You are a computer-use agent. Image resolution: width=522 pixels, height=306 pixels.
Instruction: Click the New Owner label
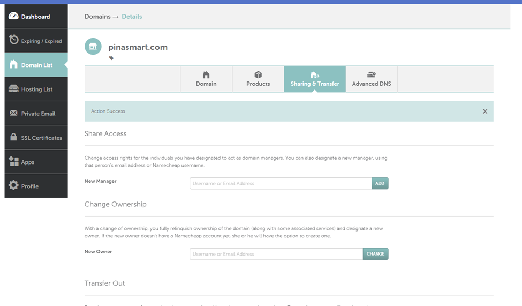click(x=98, y=252)
